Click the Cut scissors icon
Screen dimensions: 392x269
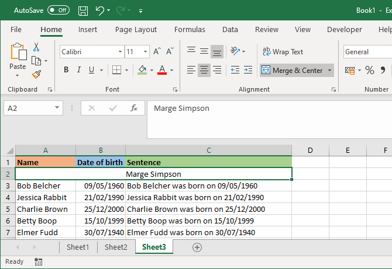coord(36,47)
